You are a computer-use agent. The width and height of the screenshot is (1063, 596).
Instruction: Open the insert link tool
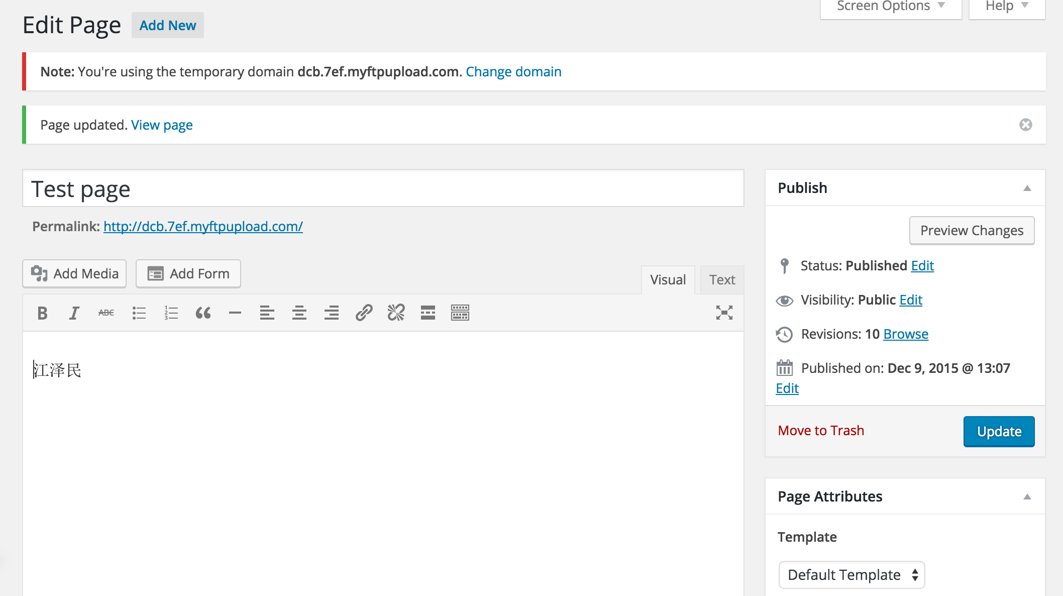(x=364, y=313)
